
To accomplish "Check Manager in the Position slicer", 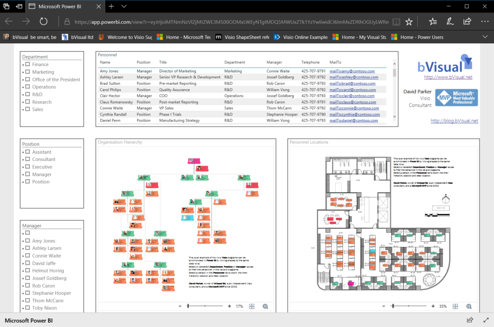I will click(x=28, y=174).
